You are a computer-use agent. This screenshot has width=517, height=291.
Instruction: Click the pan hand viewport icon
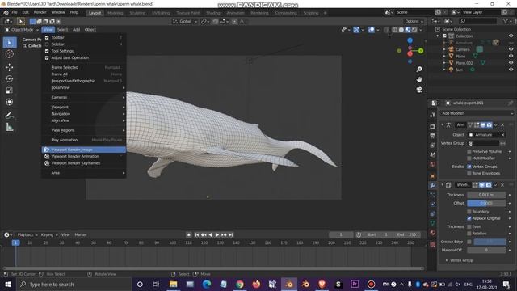point(419,79)
